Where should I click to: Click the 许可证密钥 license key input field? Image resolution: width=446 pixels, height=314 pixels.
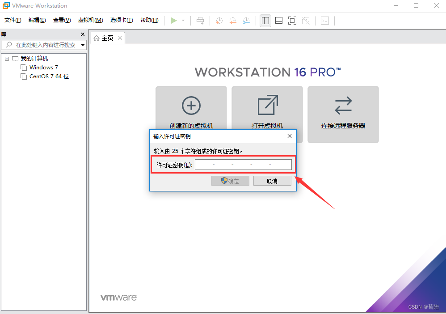(243, 165)
